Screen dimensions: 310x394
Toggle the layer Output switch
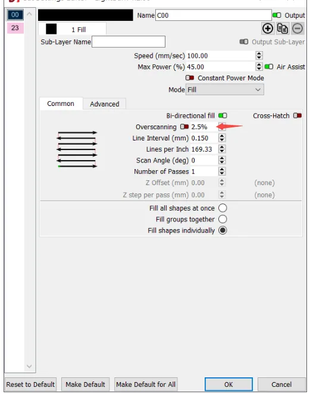coord(277,15)
